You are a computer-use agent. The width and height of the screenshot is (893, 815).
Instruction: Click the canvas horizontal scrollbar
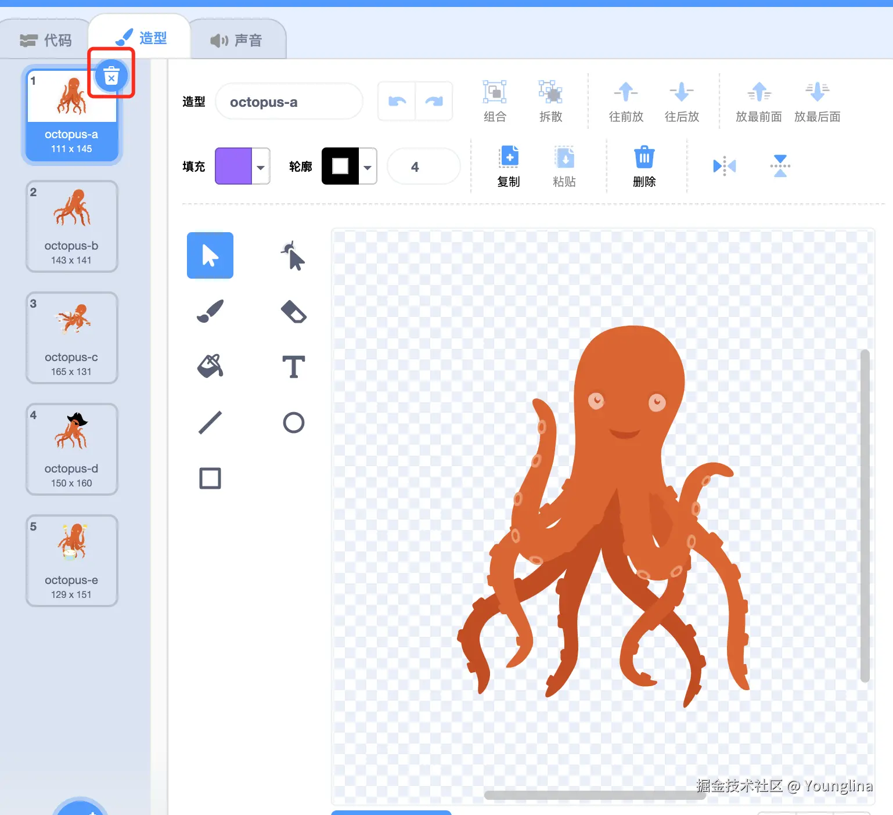pos(595,795)
